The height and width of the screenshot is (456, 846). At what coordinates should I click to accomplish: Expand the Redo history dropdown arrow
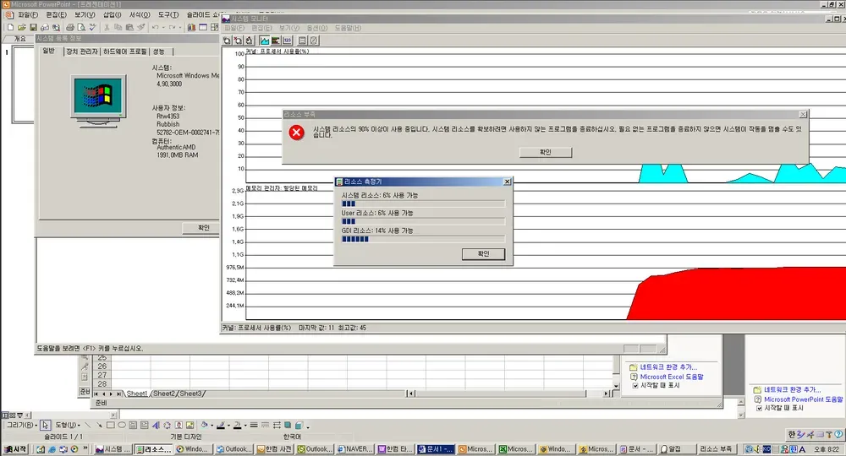180,28
